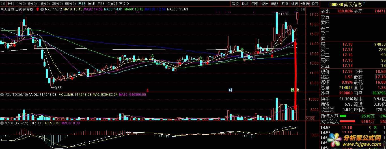
Task: Switch to 分时 intraday view
Action: point(11,4)
